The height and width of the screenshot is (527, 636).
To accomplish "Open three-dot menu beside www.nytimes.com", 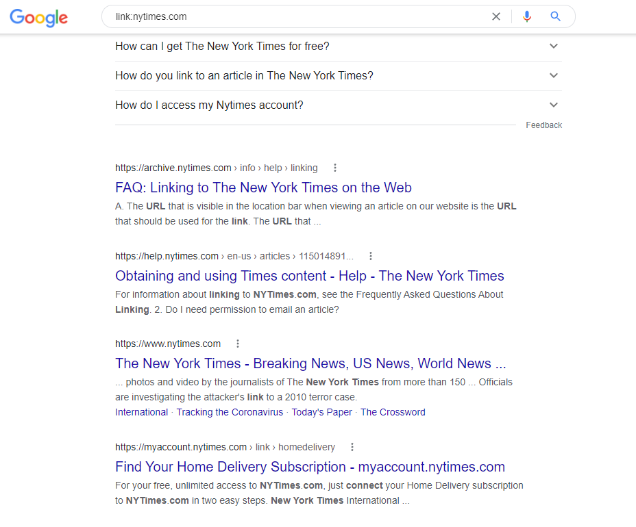I will (238, 344).
